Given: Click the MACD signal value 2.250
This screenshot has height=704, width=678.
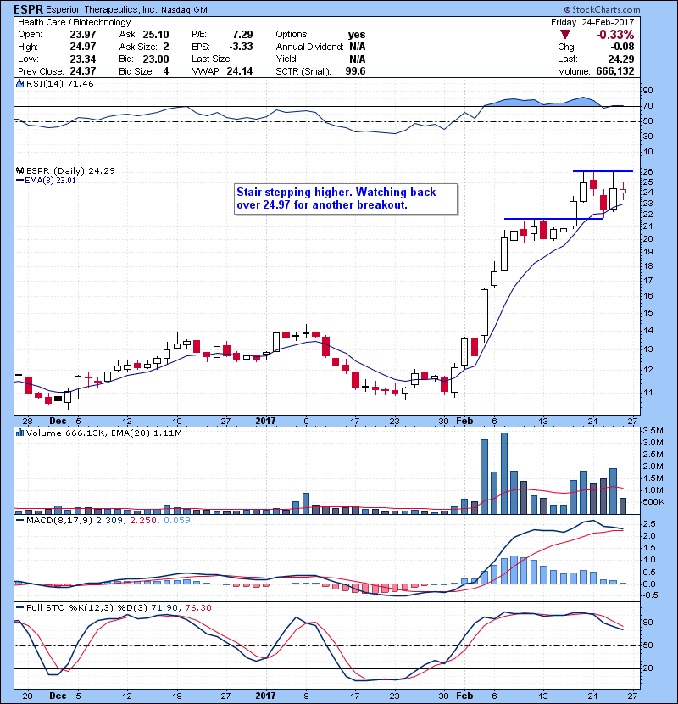Looking at the screenshot, I should tap(142, 521).
